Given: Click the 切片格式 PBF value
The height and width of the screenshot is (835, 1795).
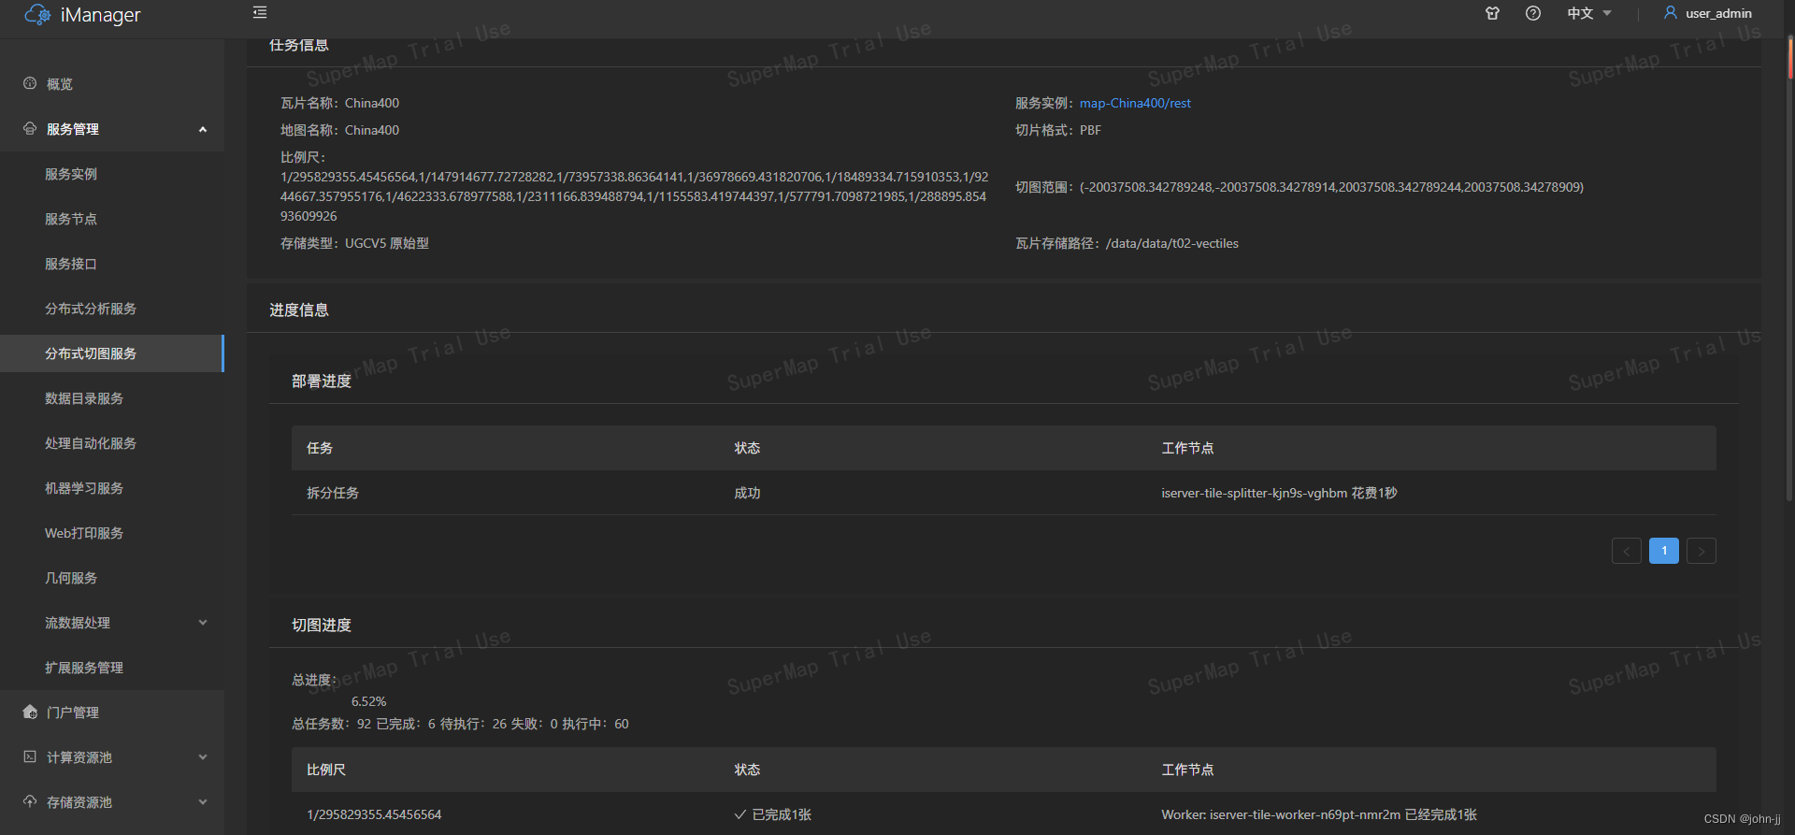Looking at the screenshot, I should point(1090,130).
